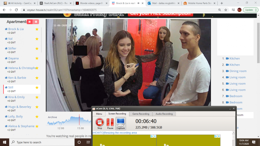Switch to the Game Recording tab

pyautogui.click(x=141, y=114)
